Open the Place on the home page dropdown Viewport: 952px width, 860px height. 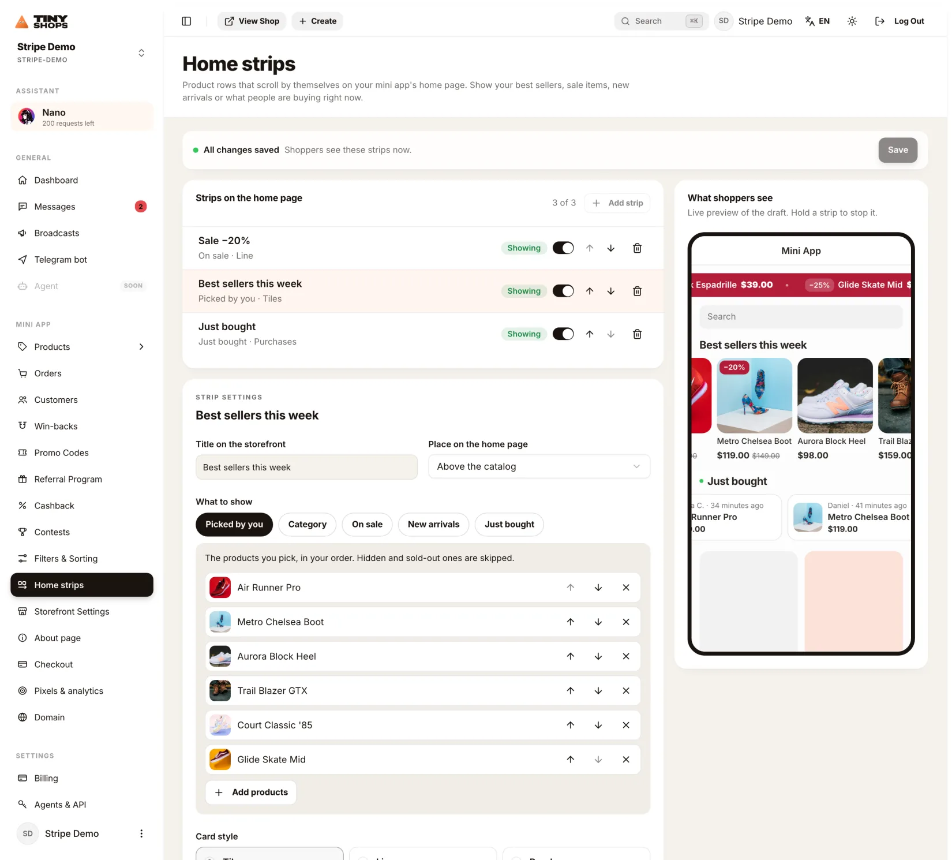(x=539, y=467)
